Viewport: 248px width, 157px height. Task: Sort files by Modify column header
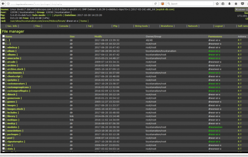[x=98, y=36]
